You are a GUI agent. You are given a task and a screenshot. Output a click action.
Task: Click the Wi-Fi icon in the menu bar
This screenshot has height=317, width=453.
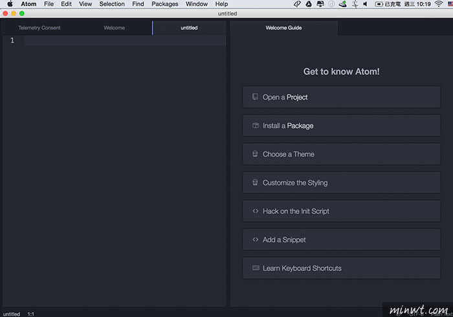[439, 4]
